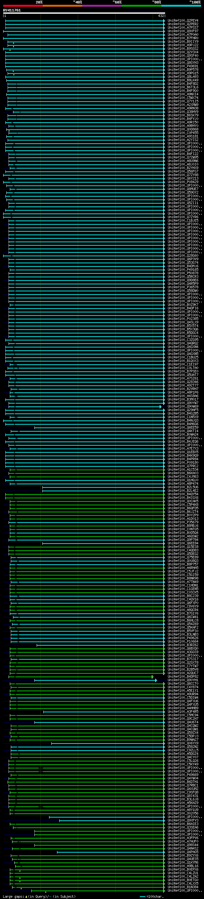204x899 pixels.
Task: Click the UniRef100_P09180 label
Action: [x=183, y=463]
